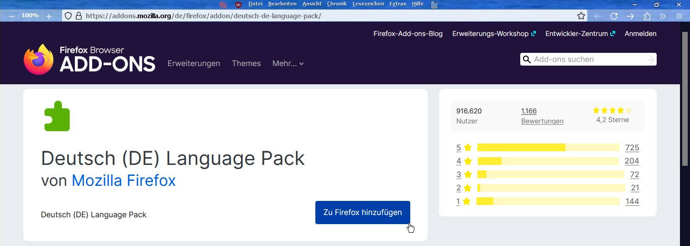The image size is (690, 246).
Task: Click the padlock site security icon
Action: point(78,16)
